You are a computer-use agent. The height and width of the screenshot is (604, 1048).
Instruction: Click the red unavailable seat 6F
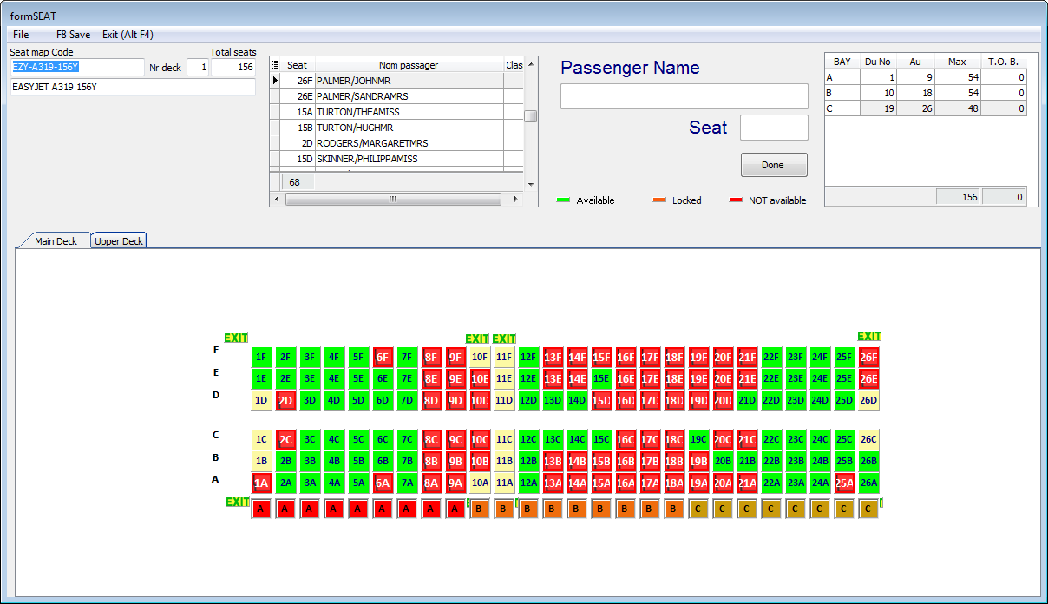(383, 357)
